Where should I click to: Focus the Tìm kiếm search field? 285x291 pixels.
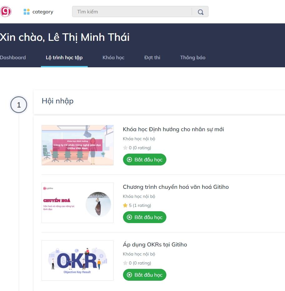(x=132, y=12)
